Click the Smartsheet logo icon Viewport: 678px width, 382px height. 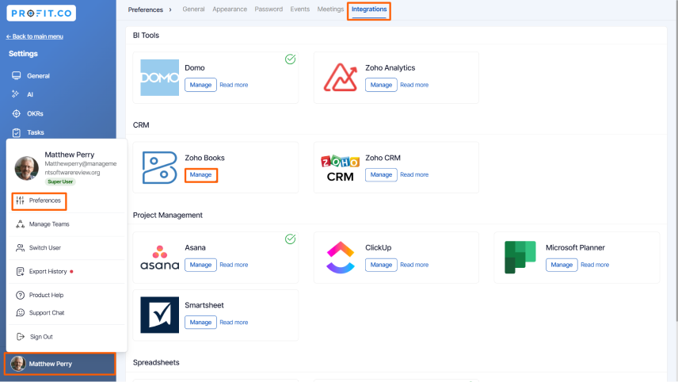[x=159, y=315]
